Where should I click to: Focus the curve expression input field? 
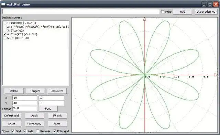pyautogui.click(x=81, y=12)
